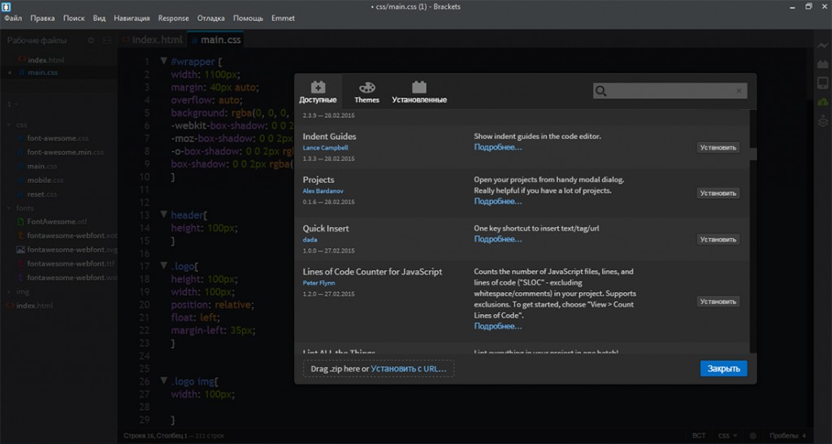Focus the extension search field
Screen dimensions: 832x444
(x=670, y=91)
